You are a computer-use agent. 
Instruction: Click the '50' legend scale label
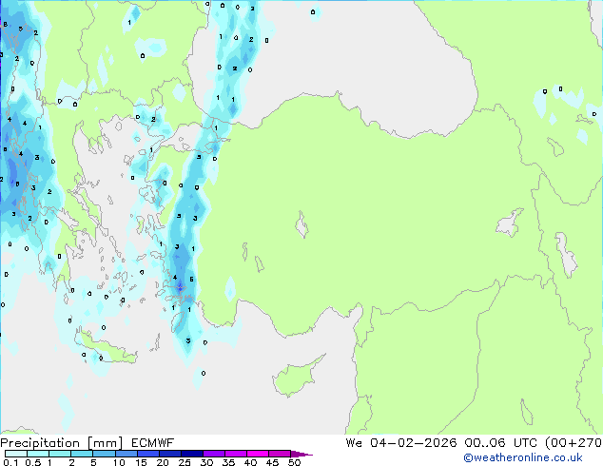(x=294, y=462)
